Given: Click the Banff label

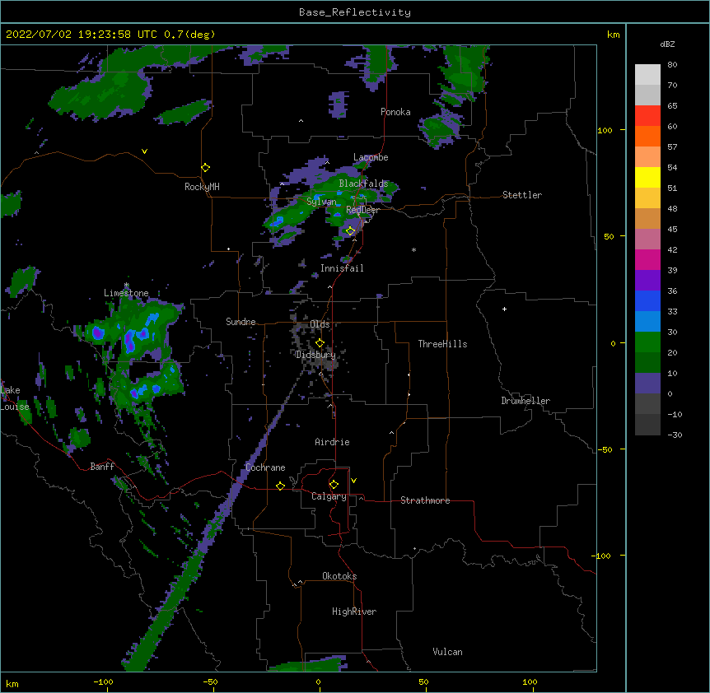Looking at the screenshot, I should tap(102, 467).
